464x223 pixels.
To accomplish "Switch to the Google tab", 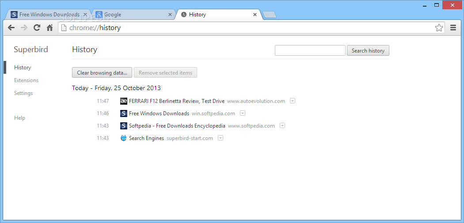I will [134, 15].
